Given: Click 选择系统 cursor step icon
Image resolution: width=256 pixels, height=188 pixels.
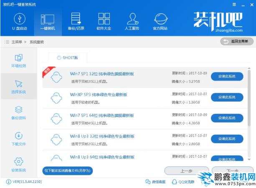Looking at the screenshot, I should (x=19, y=84).
